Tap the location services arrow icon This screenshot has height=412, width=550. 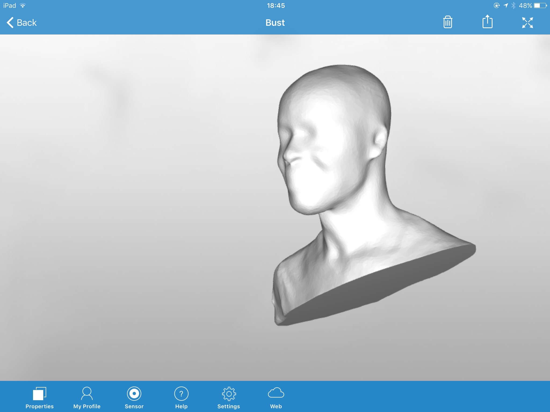click(x=505, y=6)
